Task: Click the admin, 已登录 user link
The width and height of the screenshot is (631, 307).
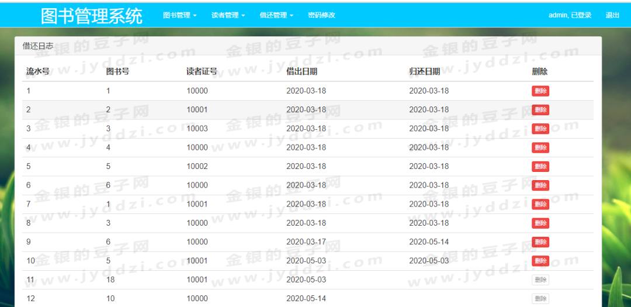Action: coord(570,15)
